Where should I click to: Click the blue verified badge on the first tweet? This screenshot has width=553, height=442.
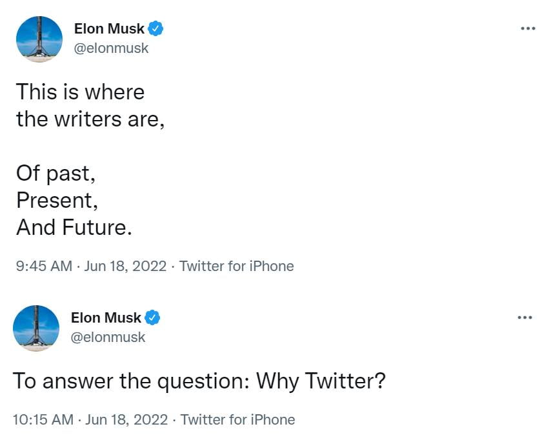click(156, 29)
